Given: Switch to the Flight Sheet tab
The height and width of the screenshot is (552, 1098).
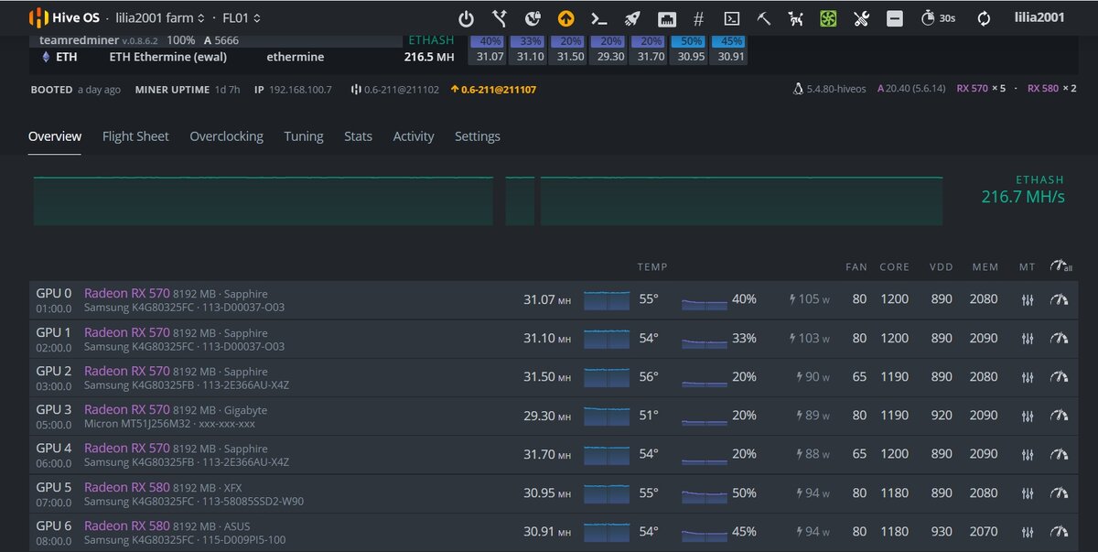Looking at the screenshot, I should 135,136.
